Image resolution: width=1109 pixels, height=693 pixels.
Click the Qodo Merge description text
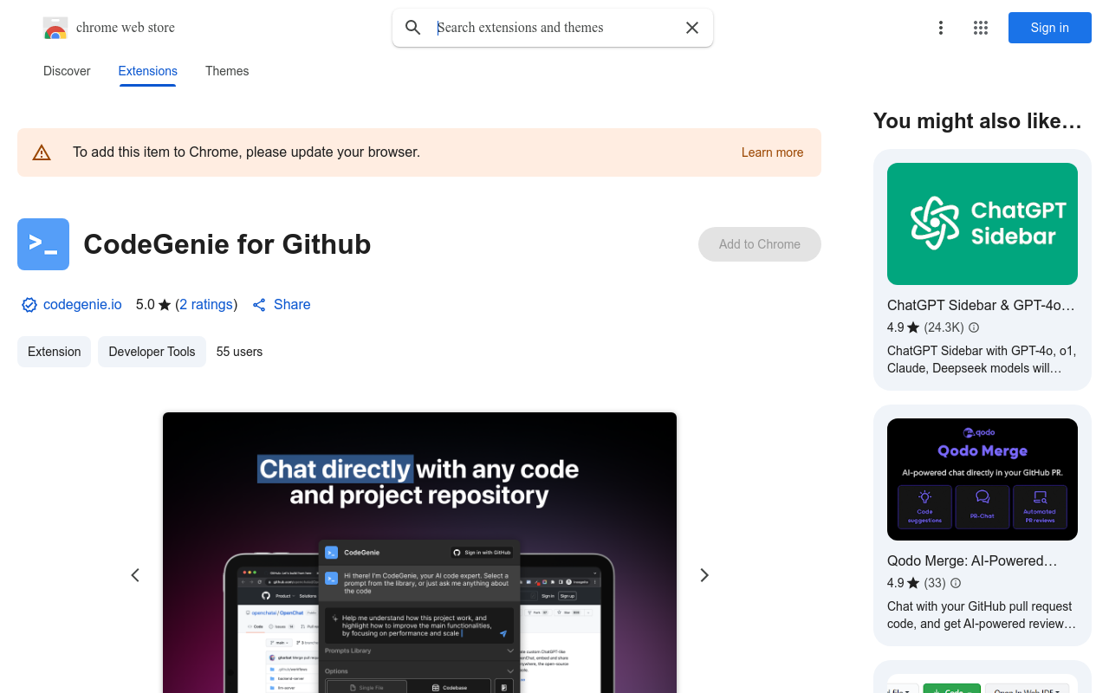click(982, 615)
